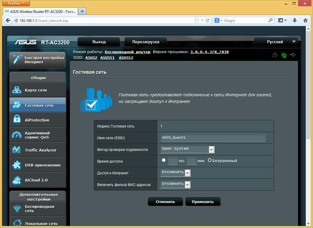
Task: Click the page scrollbar up arrow
Action: (308, 29)
